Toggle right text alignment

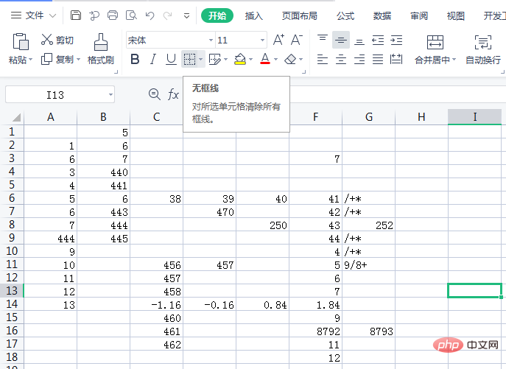click(359, 59)
